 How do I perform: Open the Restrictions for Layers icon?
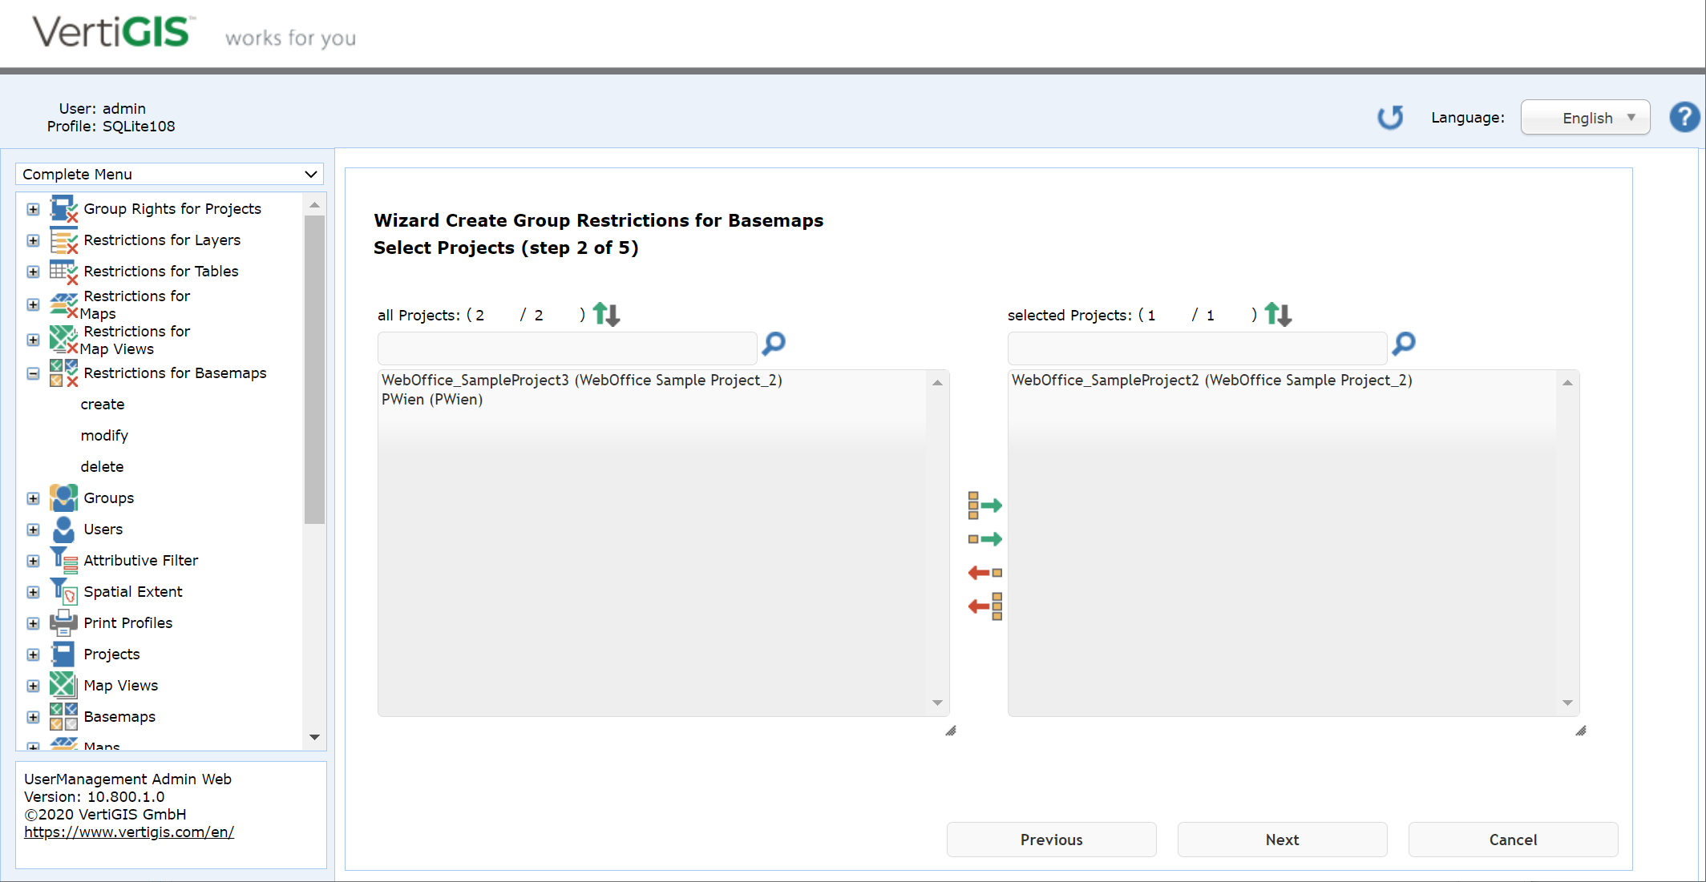point(64,240)
